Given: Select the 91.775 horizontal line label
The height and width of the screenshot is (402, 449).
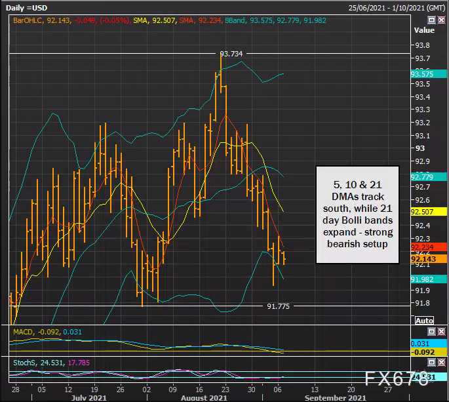Looking at the screenshot, I should pos(278,306).
